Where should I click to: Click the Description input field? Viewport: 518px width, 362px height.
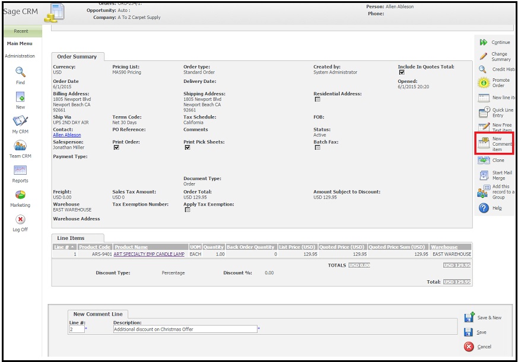(x=185, y=329)
